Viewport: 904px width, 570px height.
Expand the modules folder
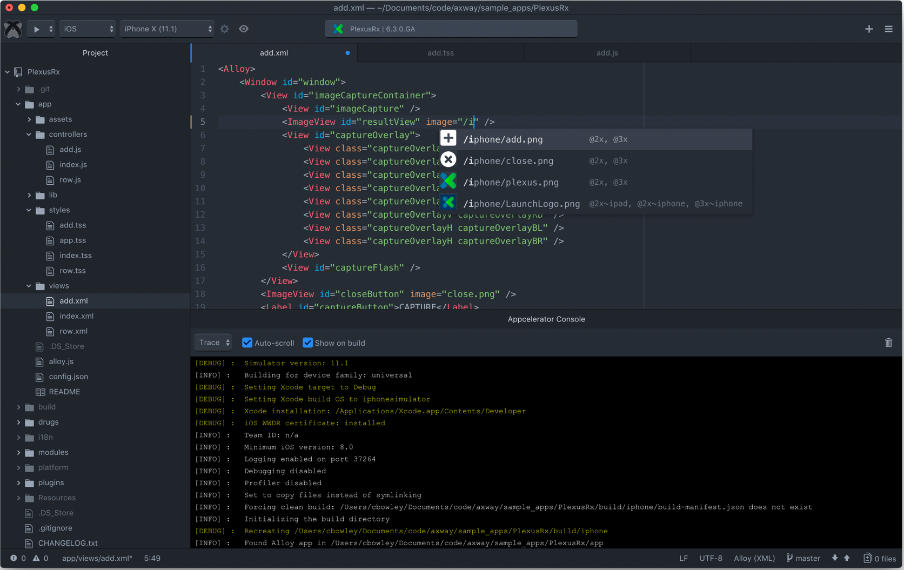point(18,452)
